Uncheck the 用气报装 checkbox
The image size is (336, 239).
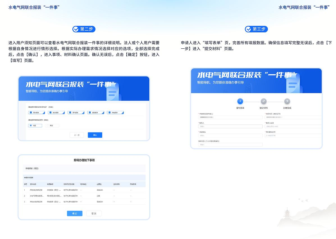70,112
